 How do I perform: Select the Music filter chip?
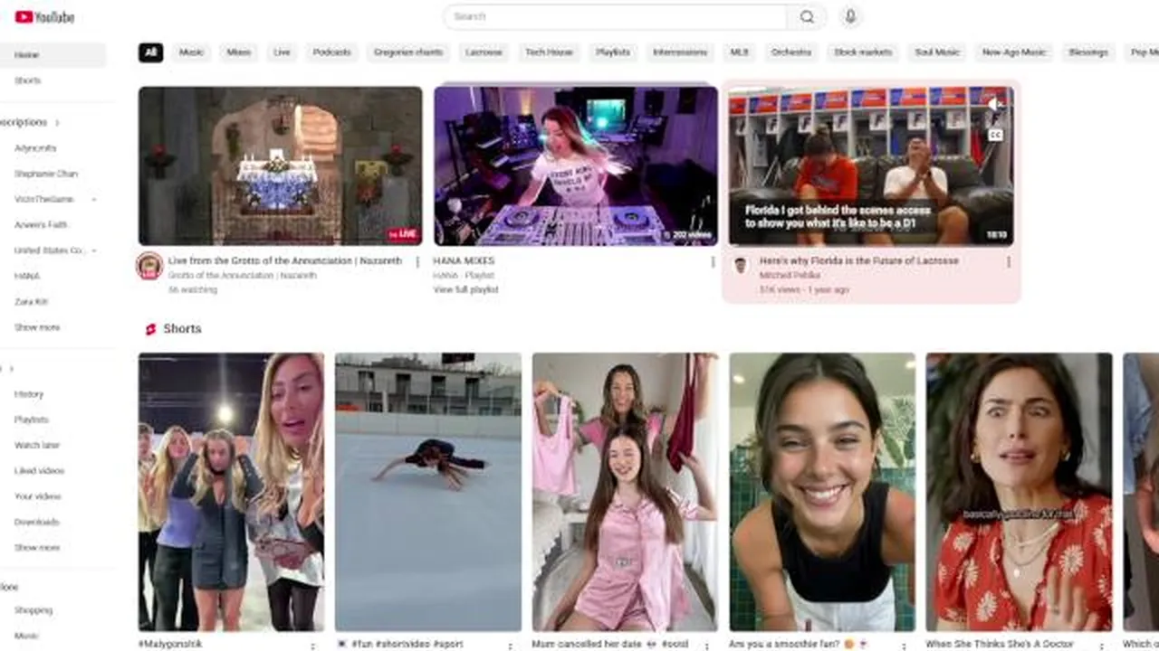tap(191, 52)
